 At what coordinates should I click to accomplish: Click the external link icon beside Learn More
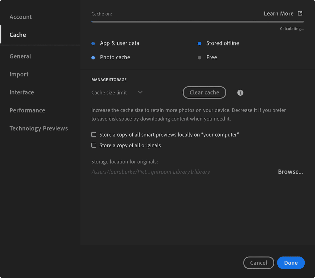(x=300, y=13)
